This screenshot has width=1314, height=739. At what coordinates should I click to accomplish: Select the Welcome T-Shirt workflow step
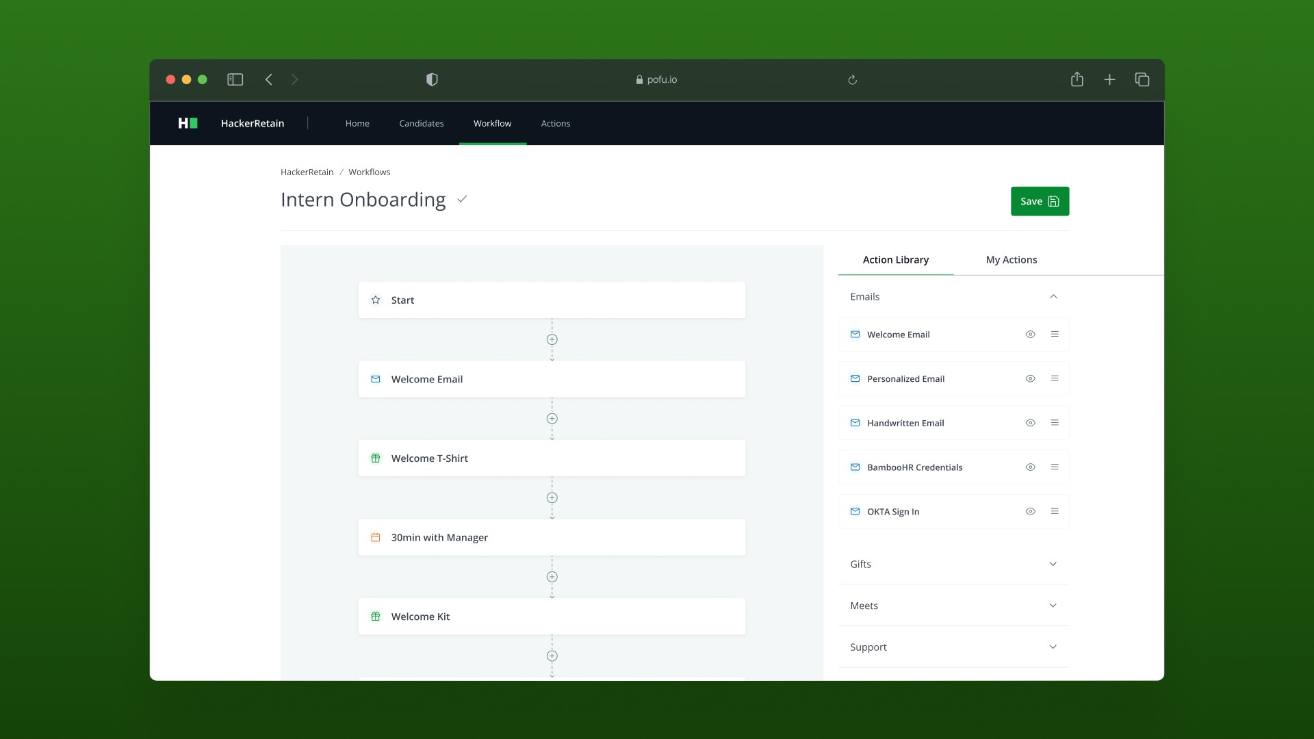[552, 458]
